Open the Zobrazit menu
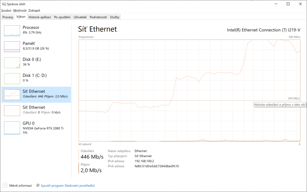The width and height of the screenshot is (307, 192). pyautogui.click(x=34, y=10)
